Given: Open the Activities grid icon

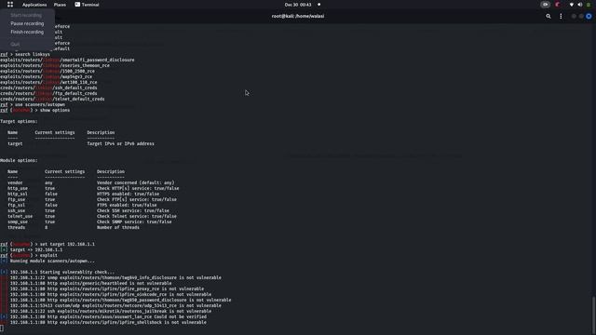Looking at the screenshot, I should pyautogui.click(x=10, y=5).
